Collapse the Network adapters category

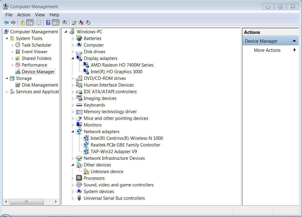(x=73, y=132)
